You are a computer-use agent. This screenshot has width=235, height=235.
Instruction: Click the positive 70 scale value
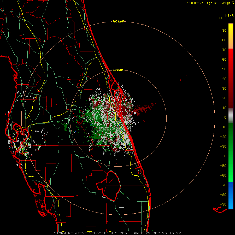[x=224, y=50]
